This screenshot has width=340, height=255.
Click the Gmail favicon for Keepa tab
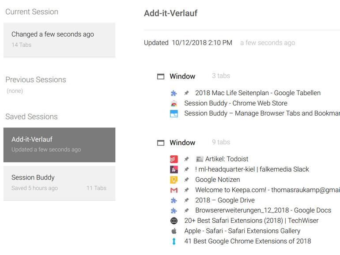tap(174, 190)
